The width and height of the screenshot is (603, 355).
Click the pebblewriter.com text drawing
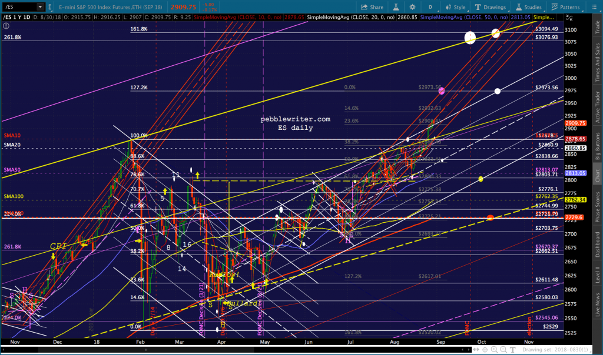(296, 119)
